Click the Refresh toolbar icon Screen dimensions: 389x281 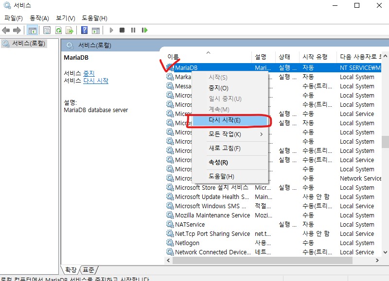58,30
